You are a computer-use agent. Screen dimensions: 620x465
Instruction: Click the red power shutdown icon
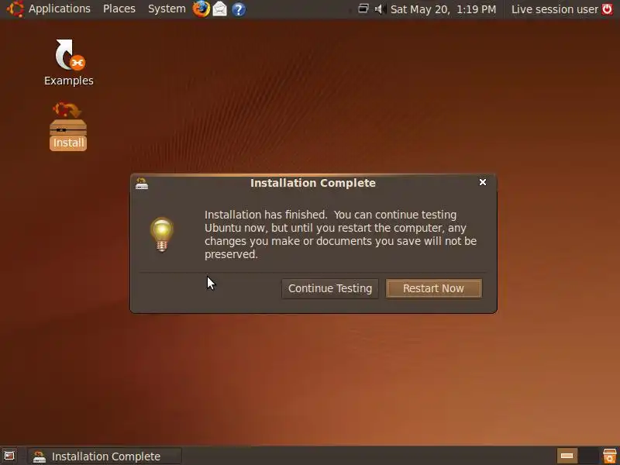607,9
